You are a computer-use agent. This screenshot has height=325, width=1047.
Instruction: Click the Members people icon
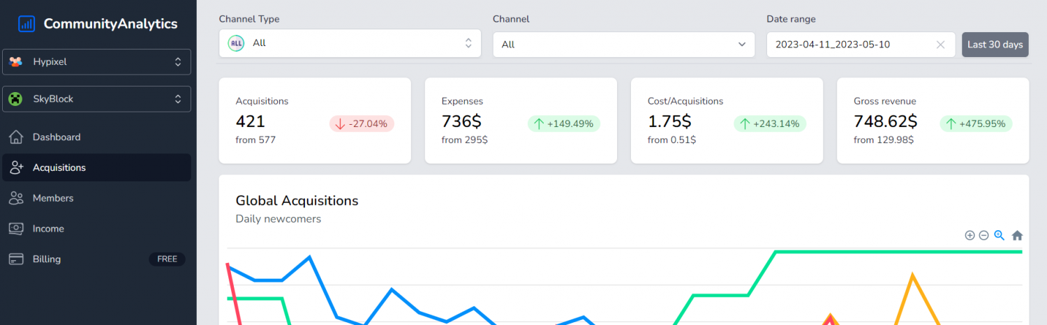pos(17,198)
